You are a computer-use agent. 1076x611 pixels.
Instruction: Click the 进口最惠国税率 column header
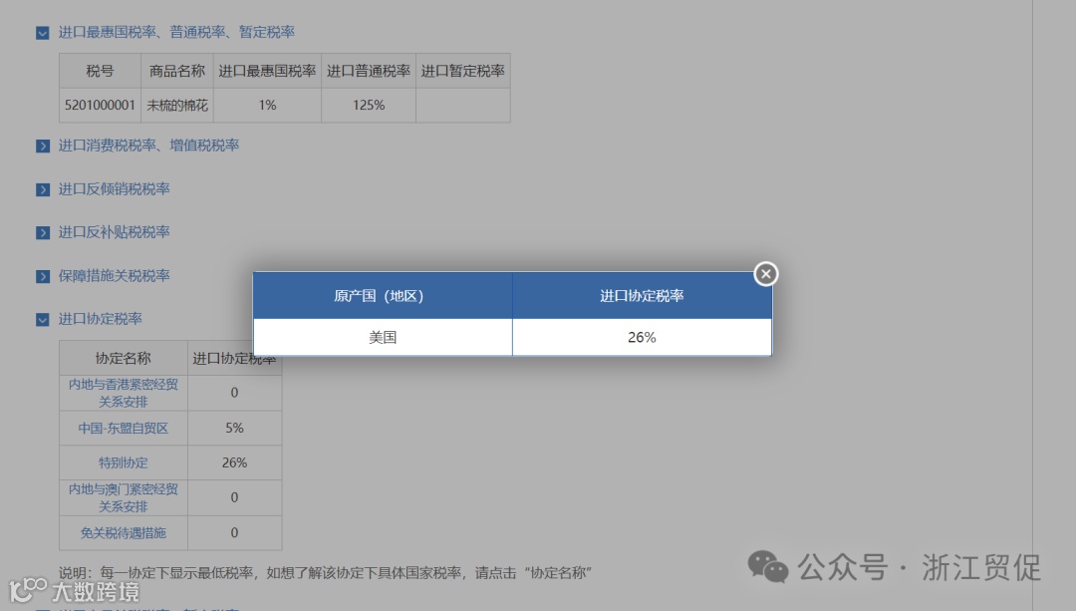pos(268,71)
